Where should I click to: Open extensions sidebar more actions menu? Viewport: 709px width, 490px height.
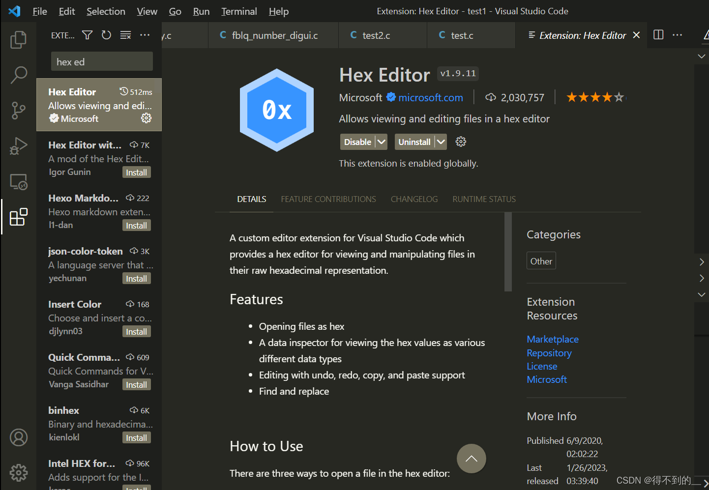tap(145, 35)
